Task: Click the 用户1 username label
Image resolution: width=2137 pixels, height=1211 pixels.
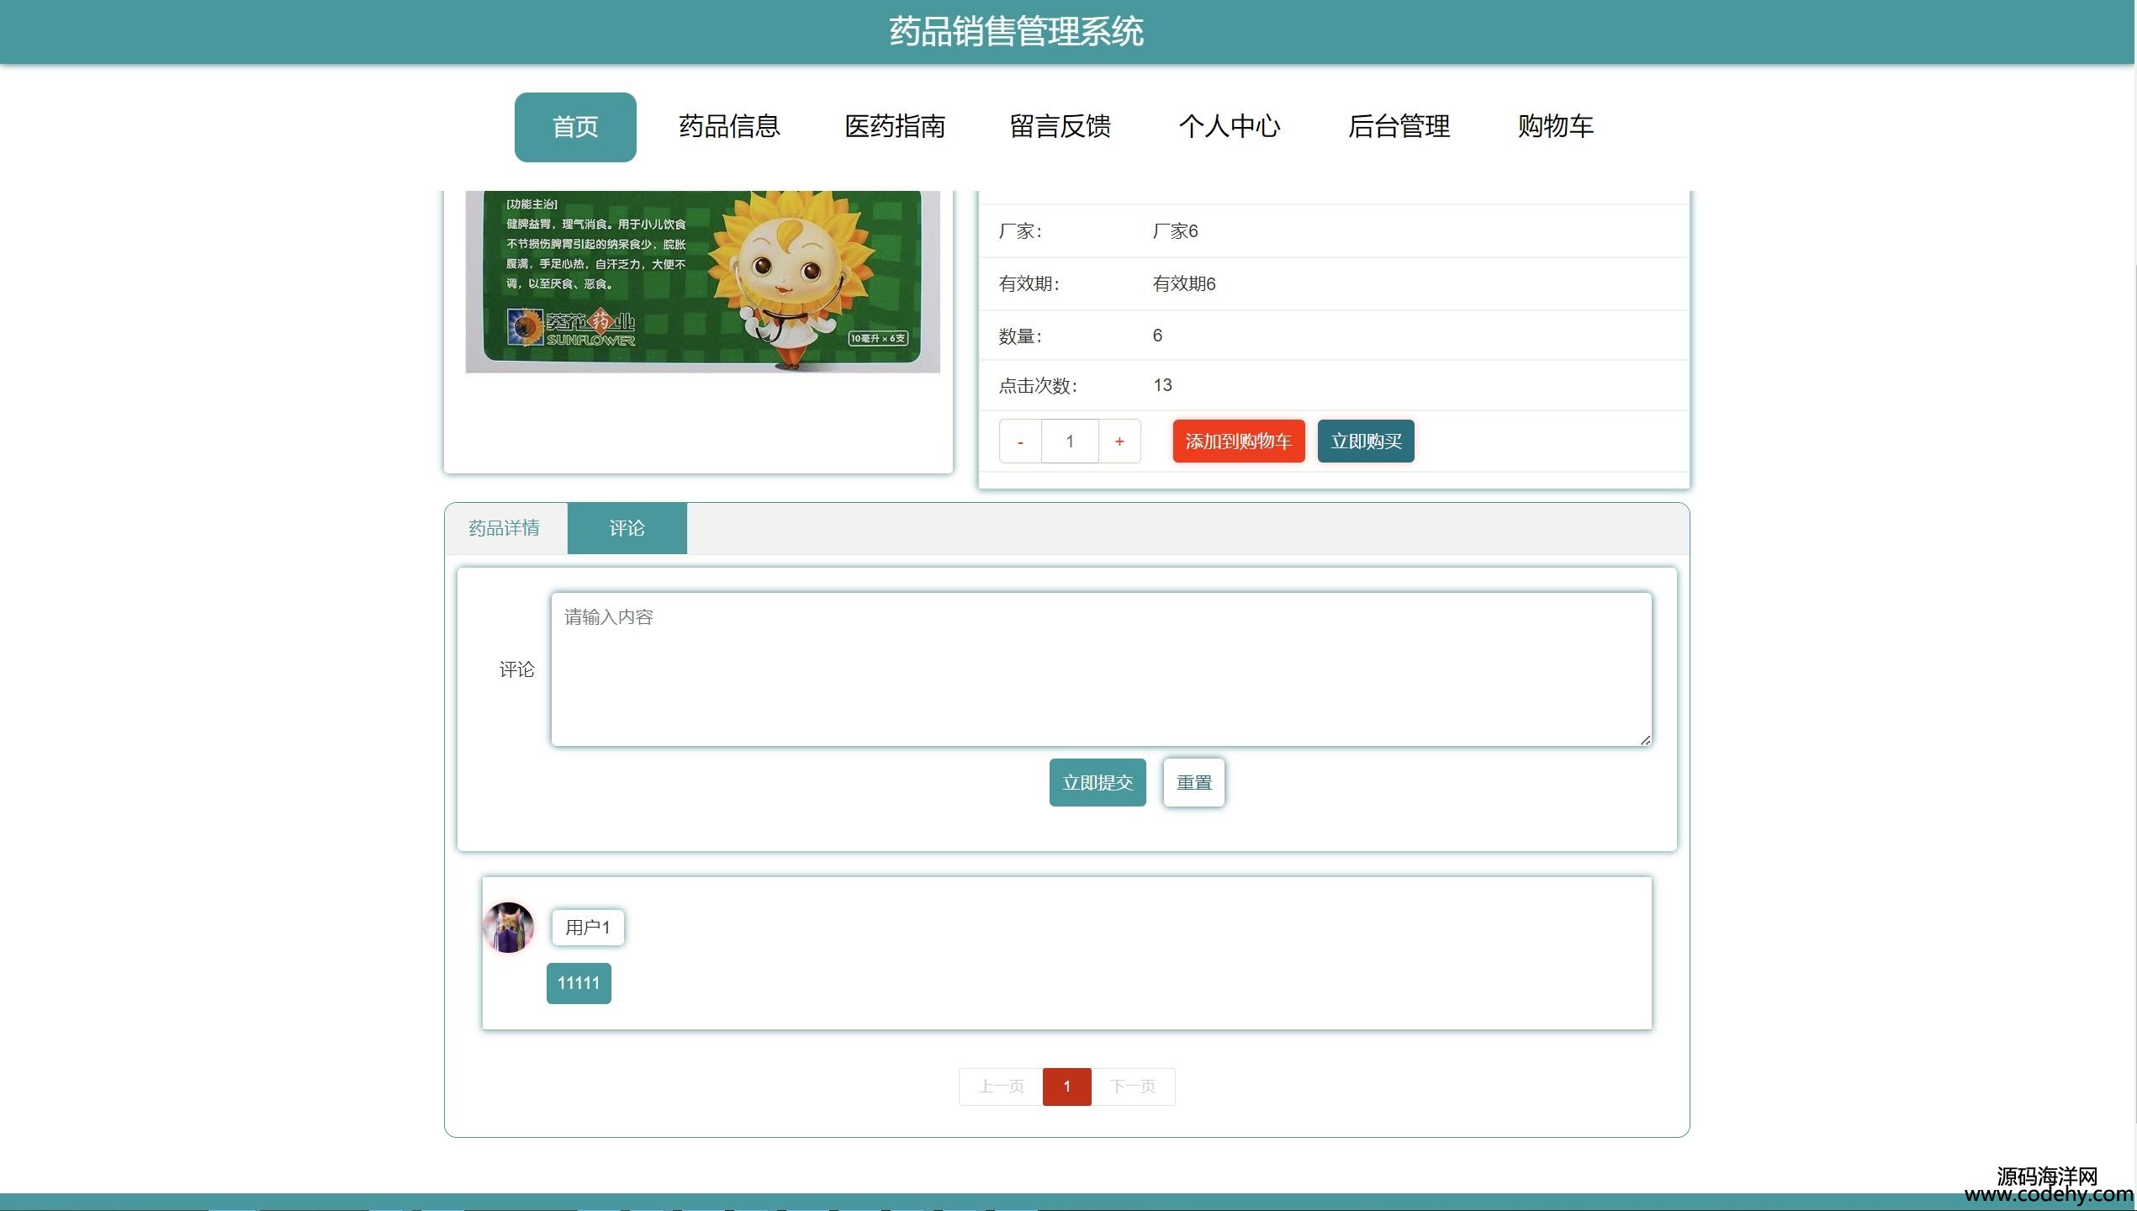Action: point(587,928)
